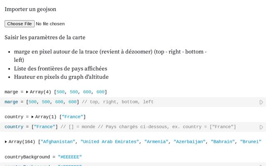Click "Hauteur en pixels du graph d'altitude" bullet
Viewport: 266px width, 166px height.
click(x=61, y=77)
